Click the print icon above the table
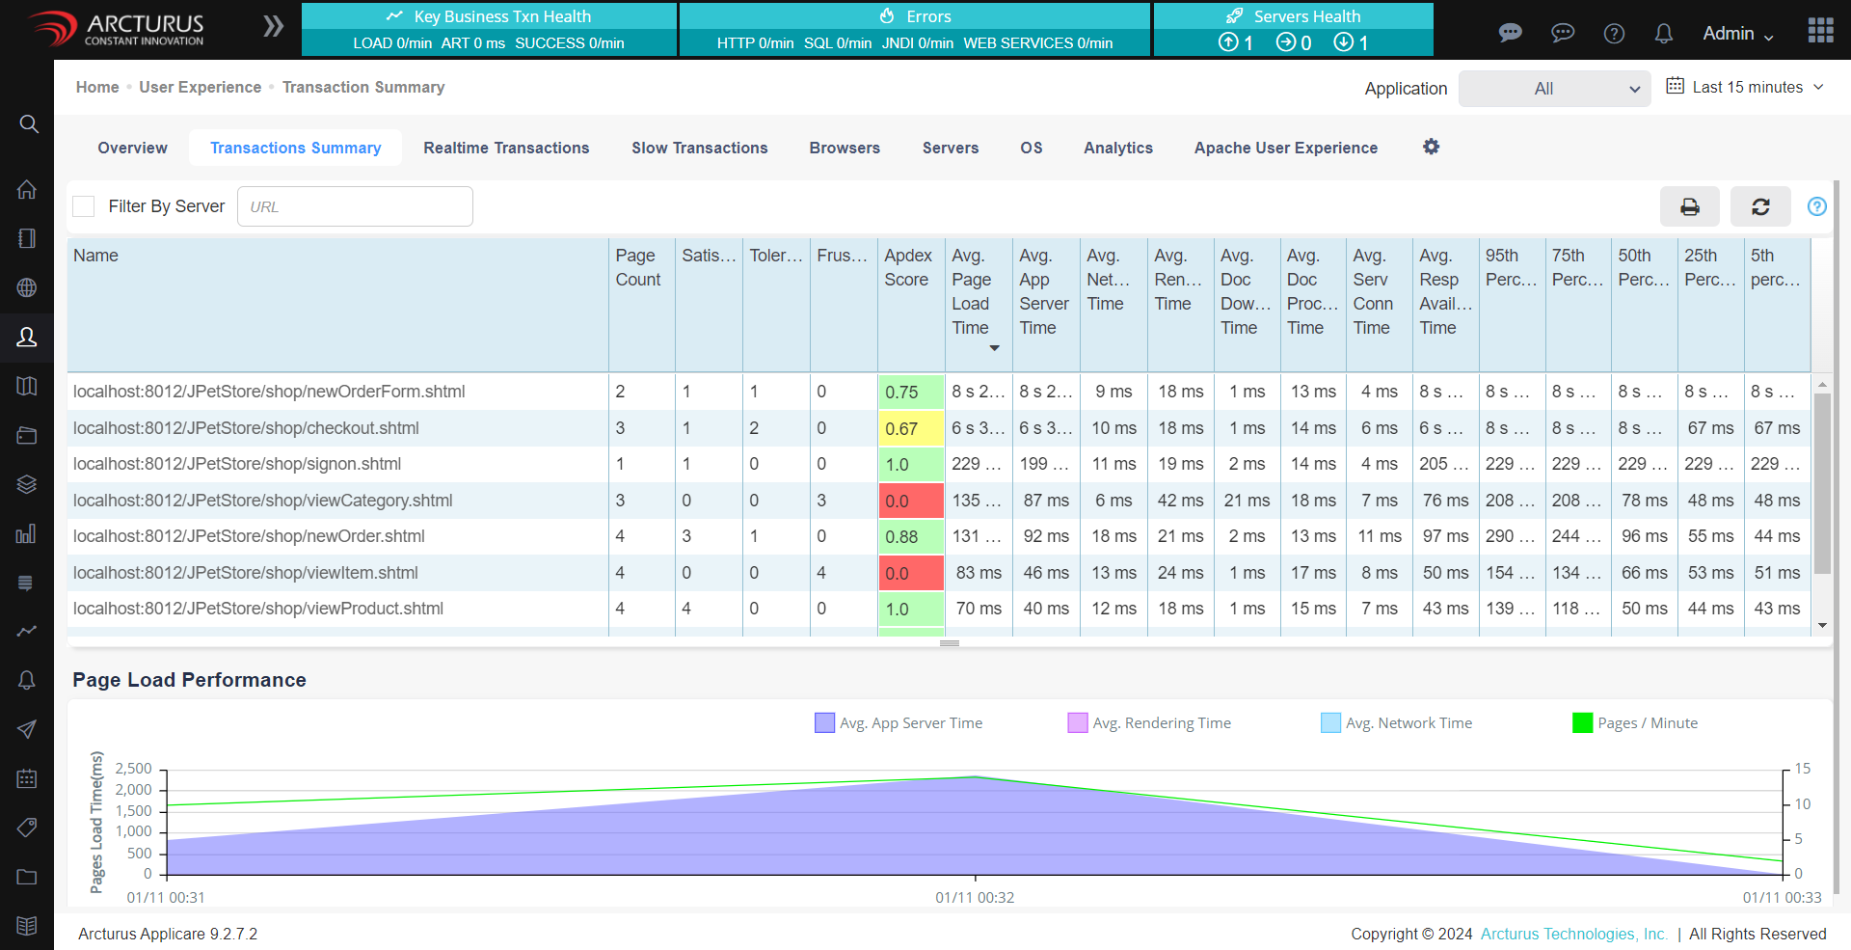The width and height of the screenshot is (1851, 950). (x=1689, y=206)
